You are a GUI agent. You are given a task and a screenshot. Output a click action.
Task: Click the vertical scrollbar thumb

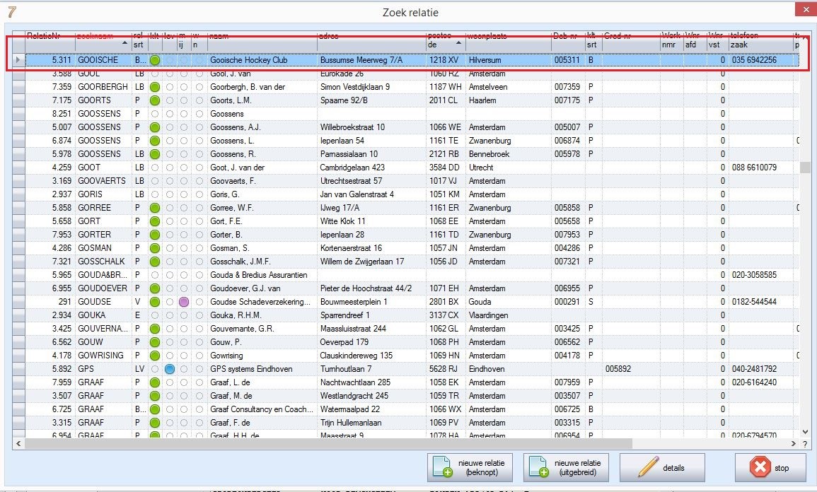pos(805,167)
